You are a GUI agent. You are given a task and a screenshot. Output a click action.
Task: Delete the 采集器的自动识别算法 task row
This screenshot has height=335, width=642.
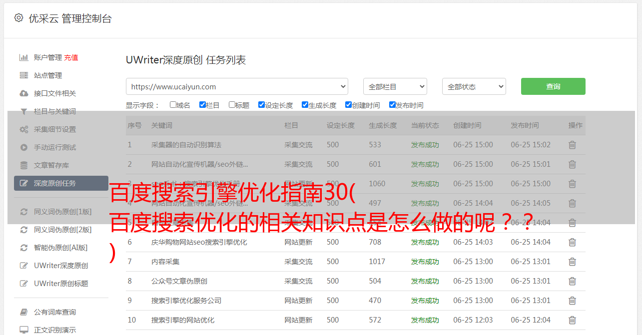click(x=573, y=145)
